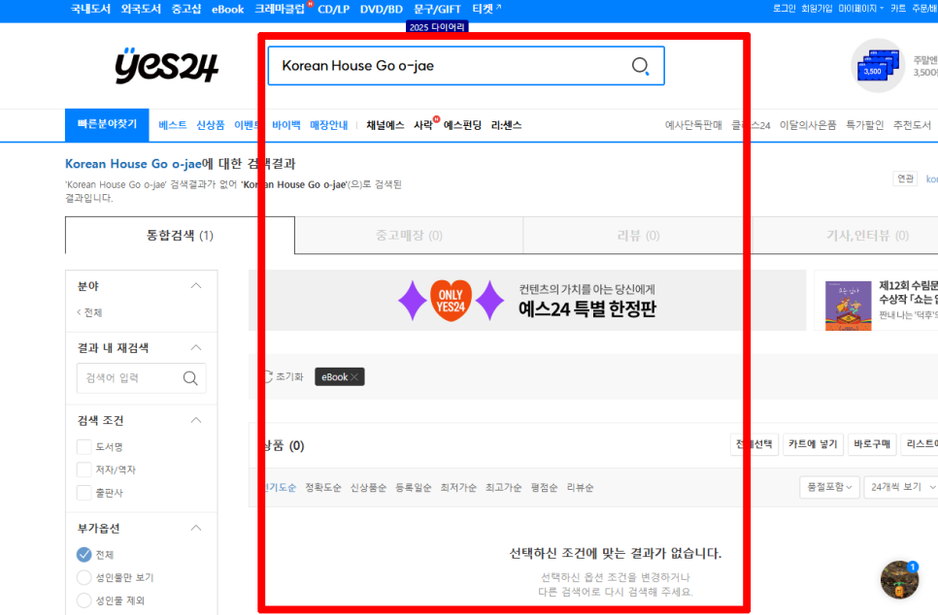The image size is (938, 615).
Task: Switch to the 통합검색 (1) tab
Action: tap(180, 236)
